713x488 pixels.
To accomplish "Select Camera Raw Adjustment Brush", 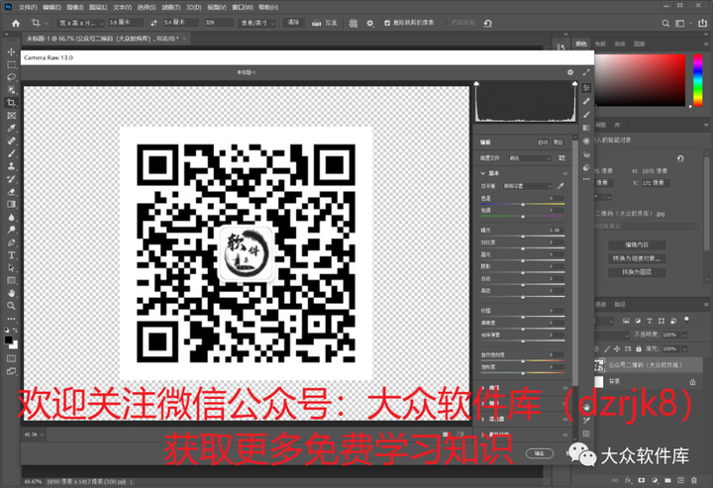I will [x=586, y=115].
